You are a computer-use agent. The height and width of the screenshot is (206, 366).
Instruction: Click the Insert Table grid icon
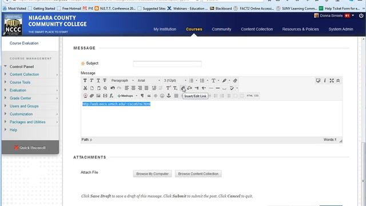point(176,96)
